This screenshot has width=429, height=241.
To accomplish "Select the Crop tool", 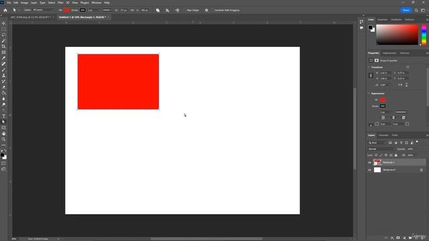I will click(x=3, y=46).
